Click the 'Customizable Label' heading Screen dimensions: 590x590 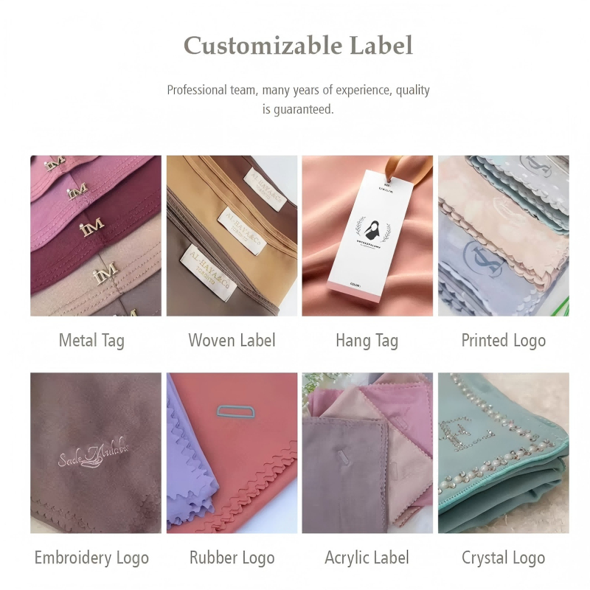pyautogui.click(x=299, y=45)
